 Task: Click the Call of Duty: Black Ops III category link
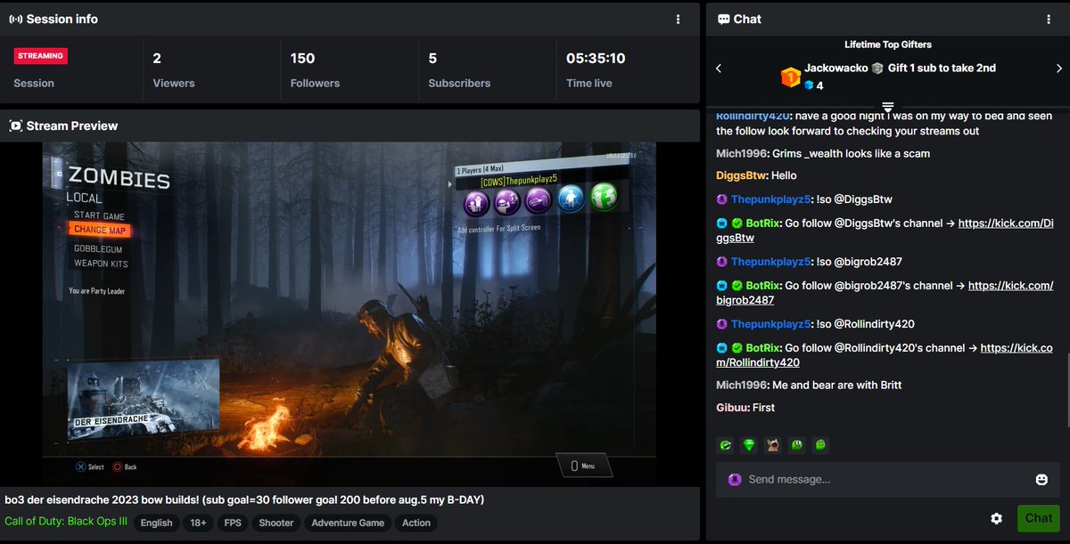pyautogui.click(x=66, y=523)
